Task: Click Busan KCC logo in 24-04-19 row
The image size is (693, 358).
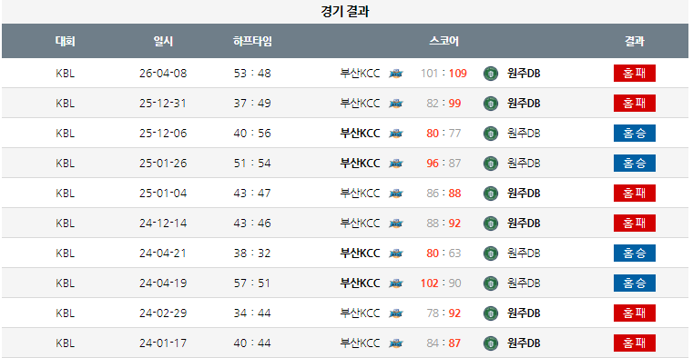Action: (395, 283)
